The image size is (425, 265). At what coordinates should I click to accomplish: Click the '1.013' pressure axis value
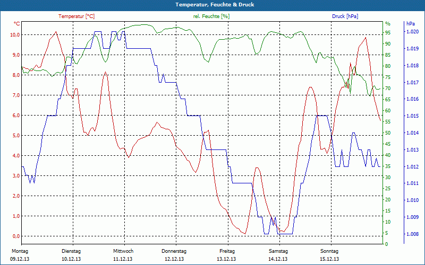(412, 150)
